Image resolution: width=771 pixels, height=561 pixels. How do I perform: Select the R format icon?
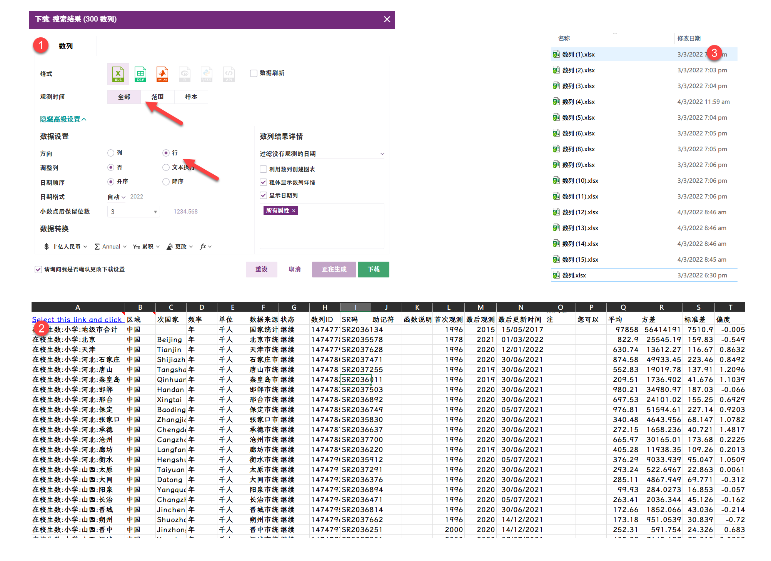click(185, 74)
